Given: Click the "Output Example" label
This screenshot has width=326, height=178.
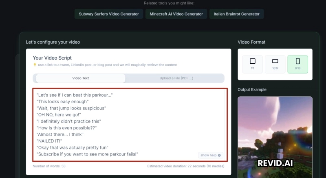Looking at the screenshot, I should [x=252, y=89].
